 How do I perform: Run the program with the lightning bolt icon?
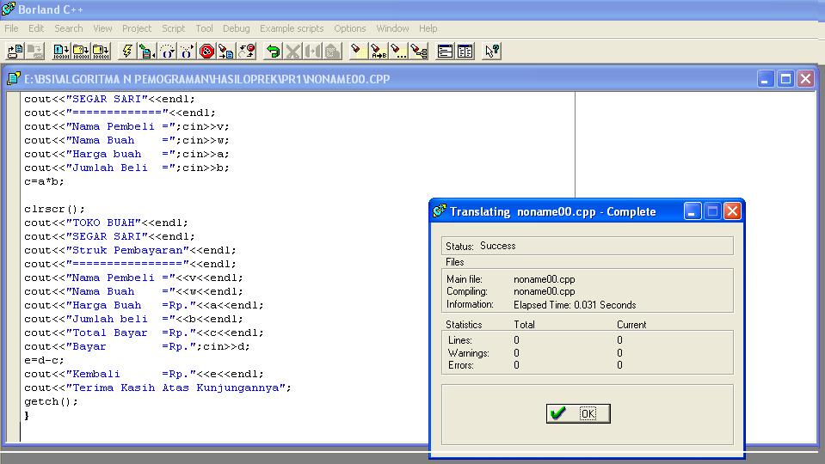coord(126,51)
